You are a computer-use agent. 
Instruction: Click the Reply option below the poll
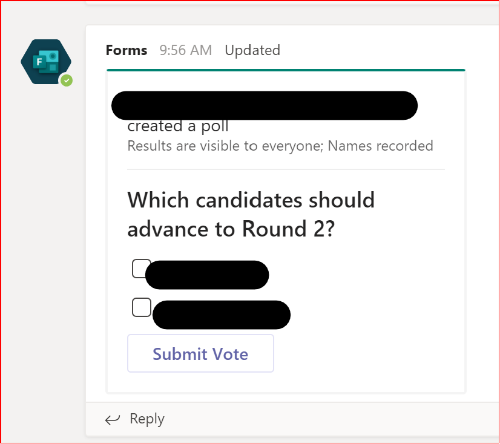coord(146,419)
